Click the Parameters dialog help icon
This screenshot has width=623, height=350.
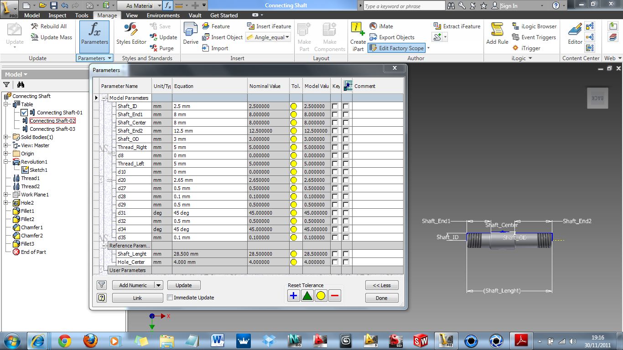click(x=102, y=298)
